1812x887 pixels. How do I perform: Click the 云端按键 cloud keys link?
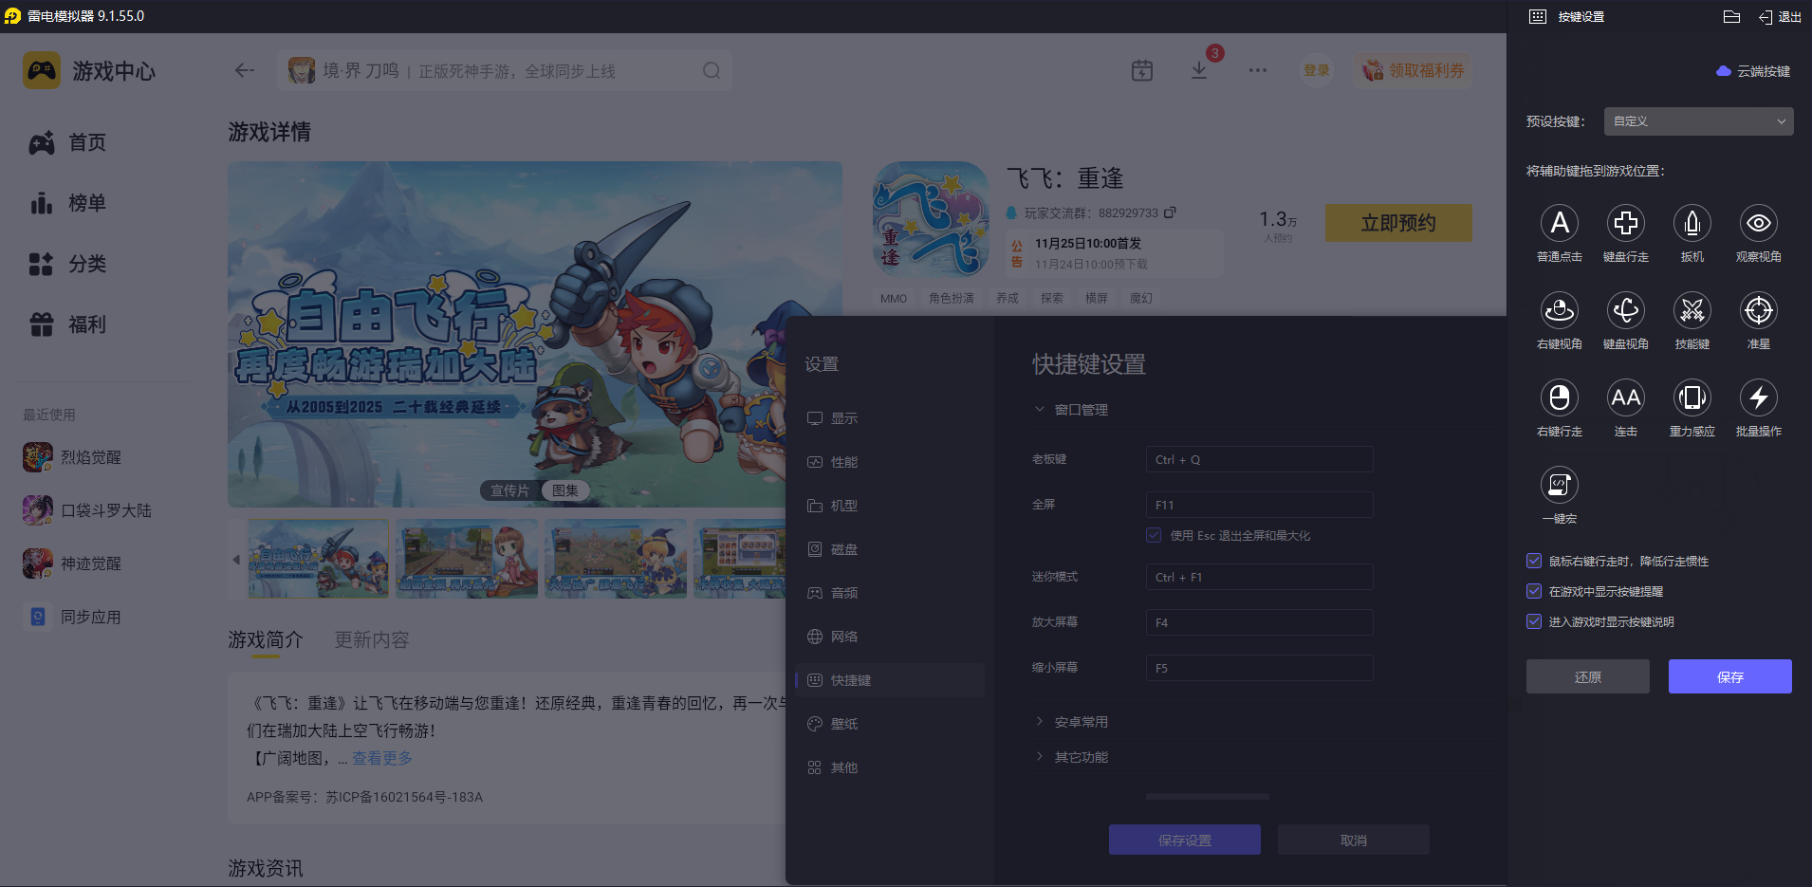point(1753,71)
